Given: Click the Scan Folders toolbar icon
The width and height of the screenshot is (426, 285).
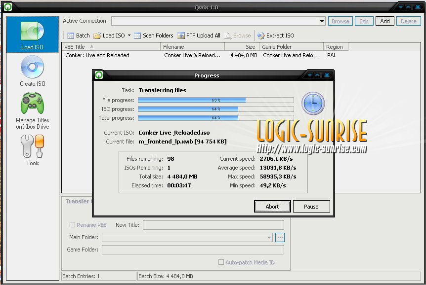Looking at the screenshot, I should pos(137,36).
